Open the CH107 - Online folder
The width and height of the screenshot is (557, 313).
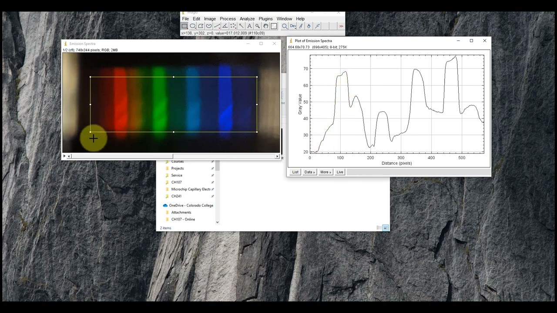(183, 219)
